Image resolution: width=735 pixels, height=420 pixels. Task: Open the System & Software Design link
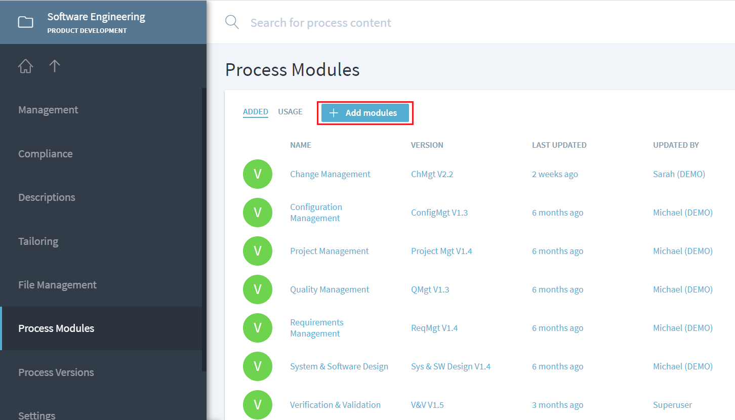tap(339, 366)
